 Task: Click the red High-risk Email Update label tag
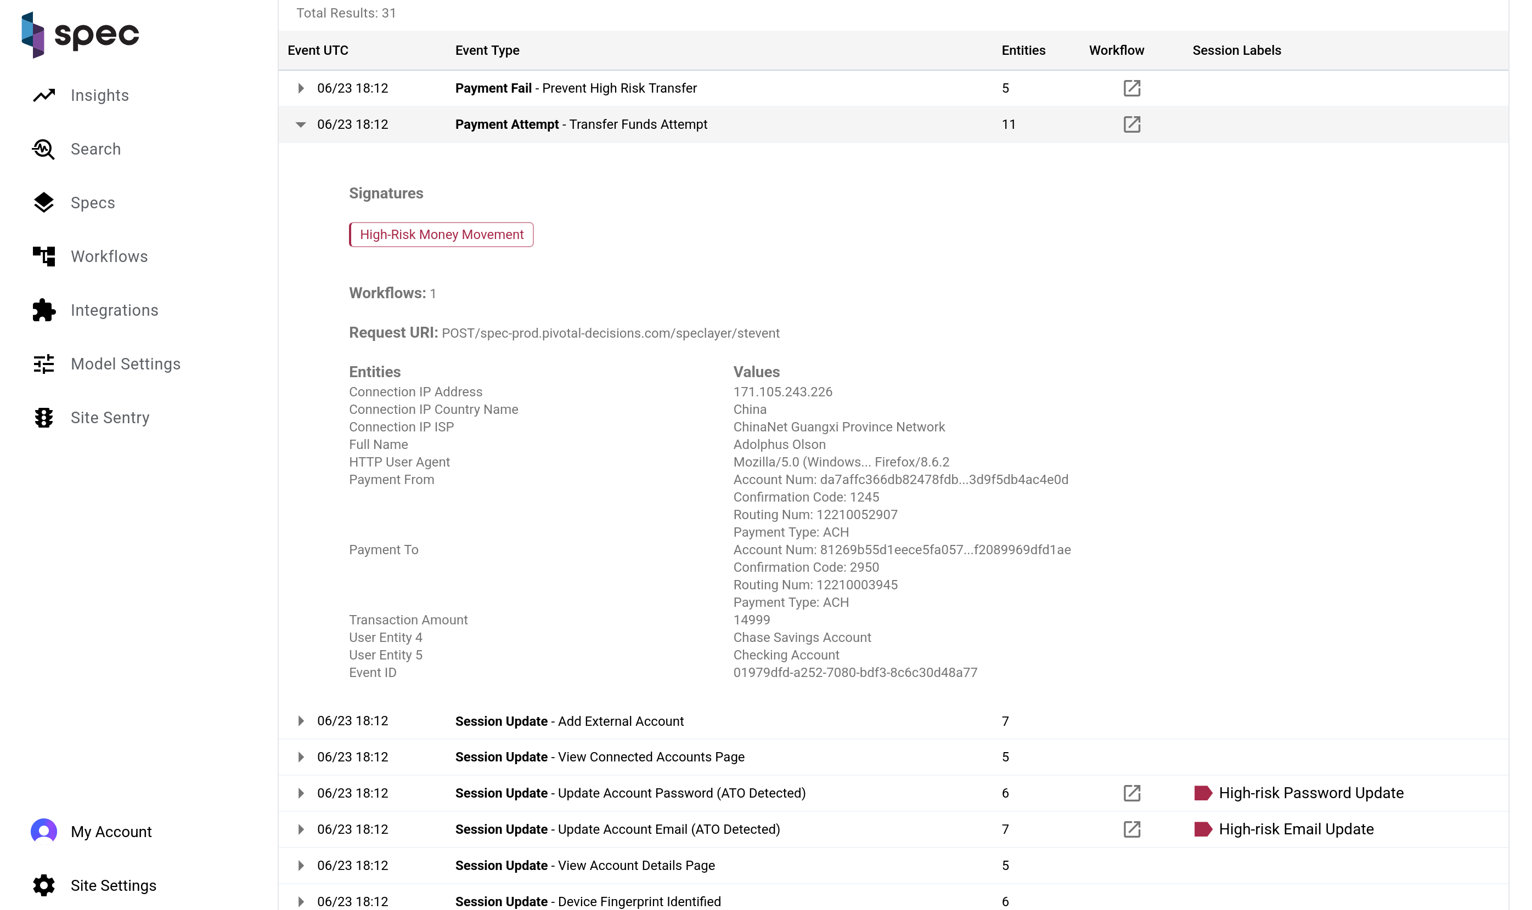pos(1202,829)
